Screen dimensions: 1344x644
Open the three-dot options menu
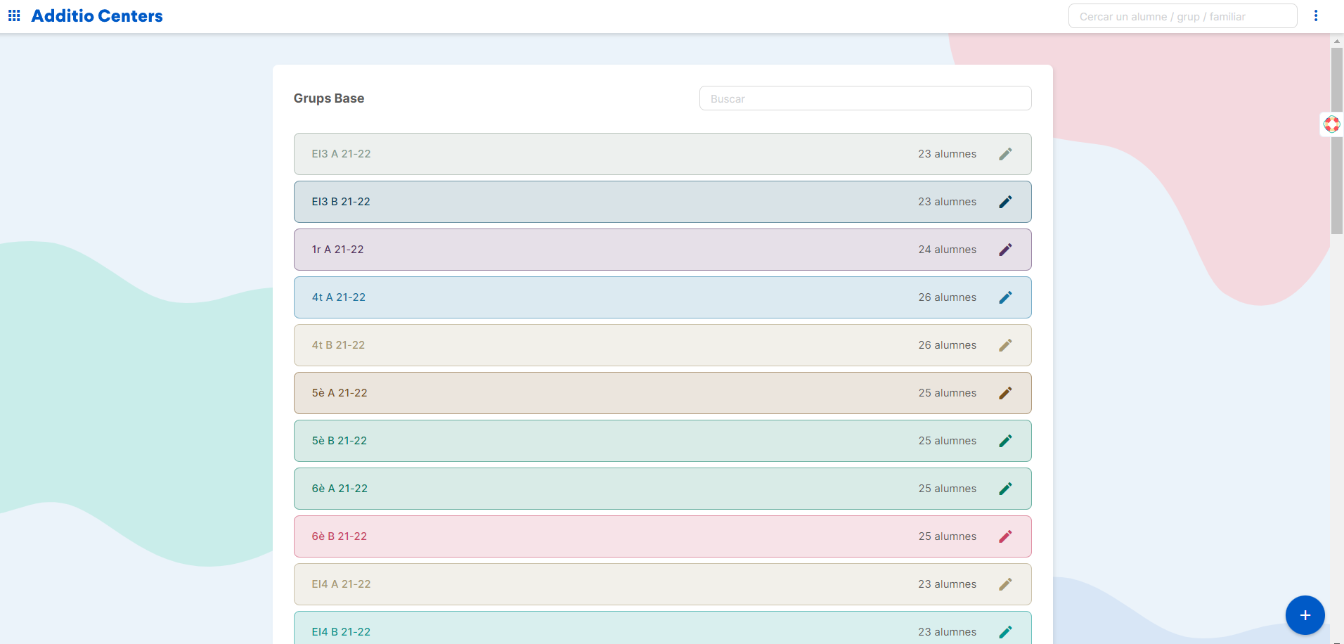click(1315, 15)
